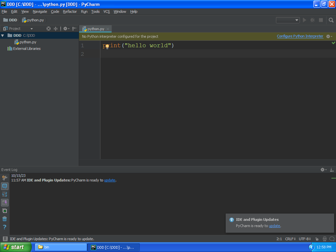Open Event Log wrench settings icon
Image resolution: width=336 pixels, height=252 pixels.
point(5,178)
